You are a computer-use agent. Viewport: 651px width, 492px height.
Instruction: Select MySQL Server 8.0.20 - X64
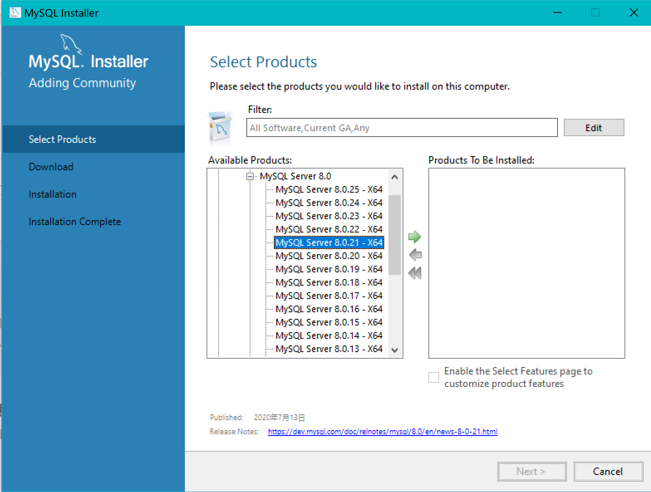[329, 256]
